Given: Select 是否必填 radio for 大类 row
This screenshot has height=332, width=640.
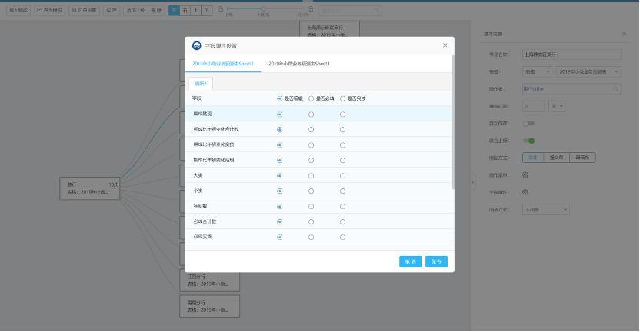Looking at the screenshot, I should pyautogui.click(x=311, y=175).
